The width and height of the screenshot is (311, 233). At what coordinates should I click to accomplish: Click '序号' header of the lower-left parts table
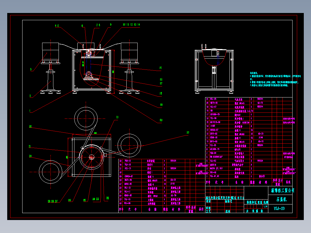pyautogui.click(x=121, y=209)
